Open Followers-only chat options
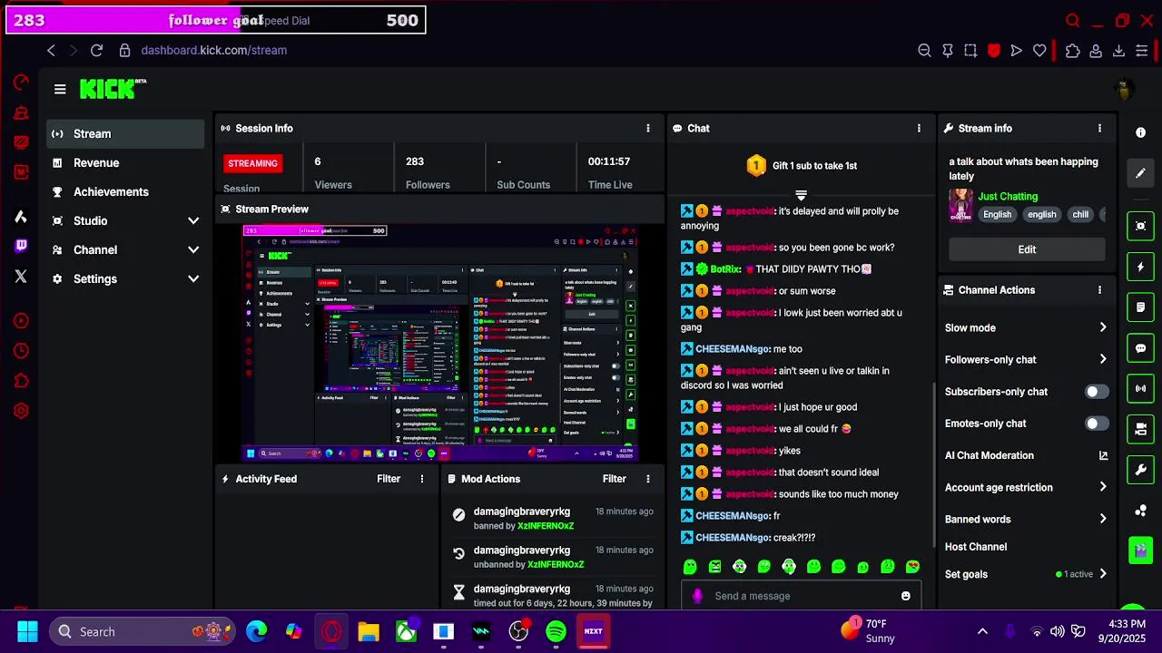This screenshot has width=1162, height=653. tap(1026, 360)
